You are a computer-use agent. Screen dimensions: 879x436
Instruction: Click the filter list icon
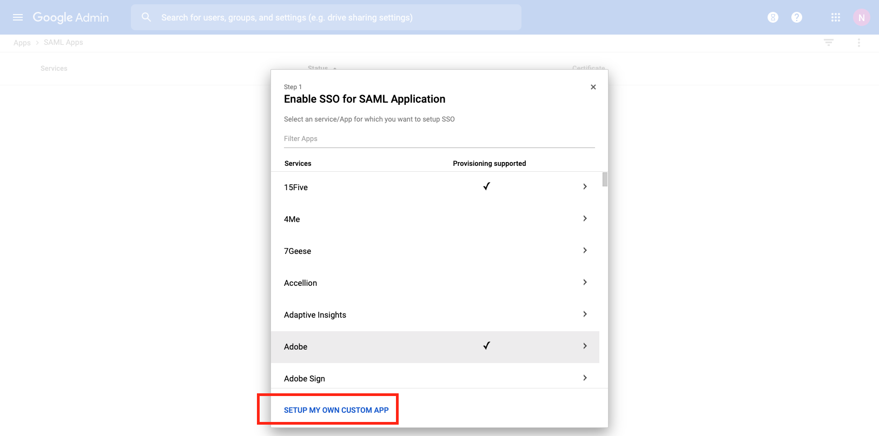[x=829, y=42]
